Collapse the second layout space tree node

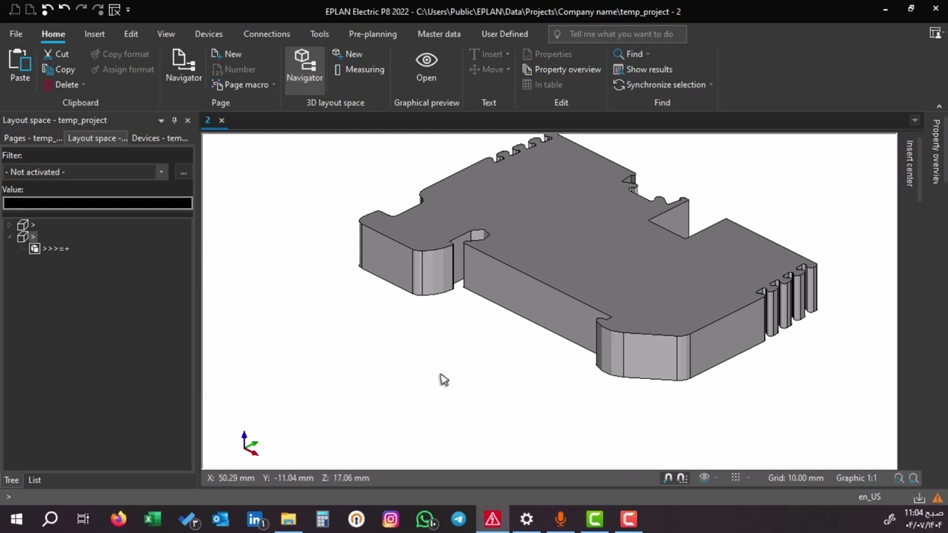(10, 237)
